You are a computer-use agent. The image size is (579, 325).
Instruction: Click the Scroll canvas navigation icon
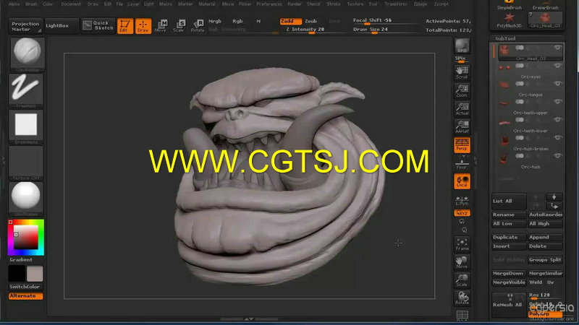462,73
